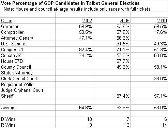Click the note about House and council results
The height and width of the screenshot is (128, 168).
click(78, 9)
